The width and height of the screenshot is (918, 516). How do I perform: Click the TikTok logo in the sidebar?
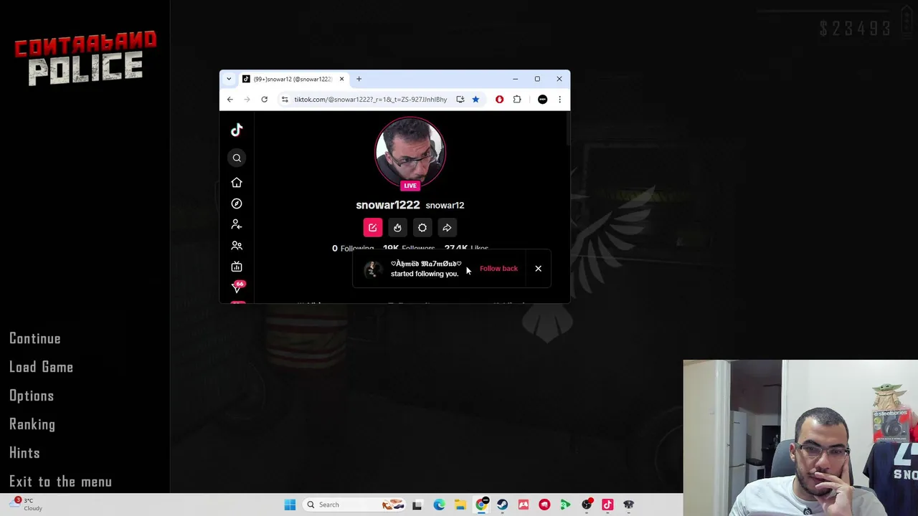(x=237, y=130)
